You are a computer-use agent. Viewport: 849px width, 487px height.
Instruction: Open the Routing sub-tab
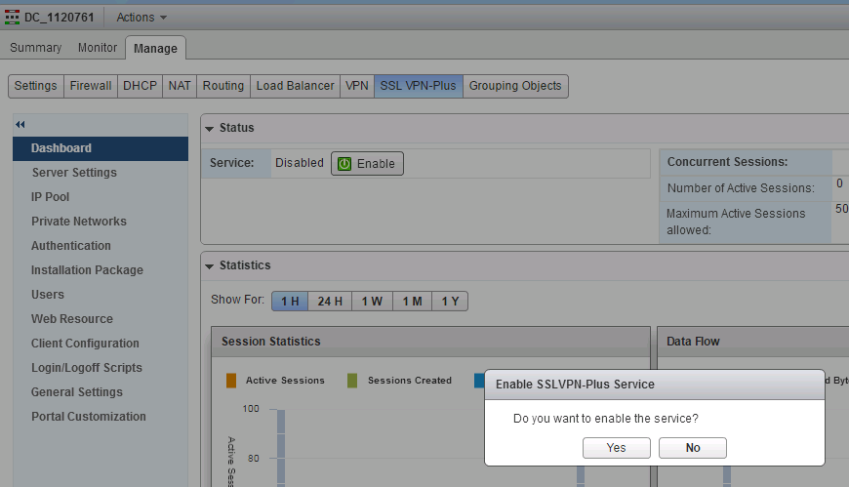223,86
